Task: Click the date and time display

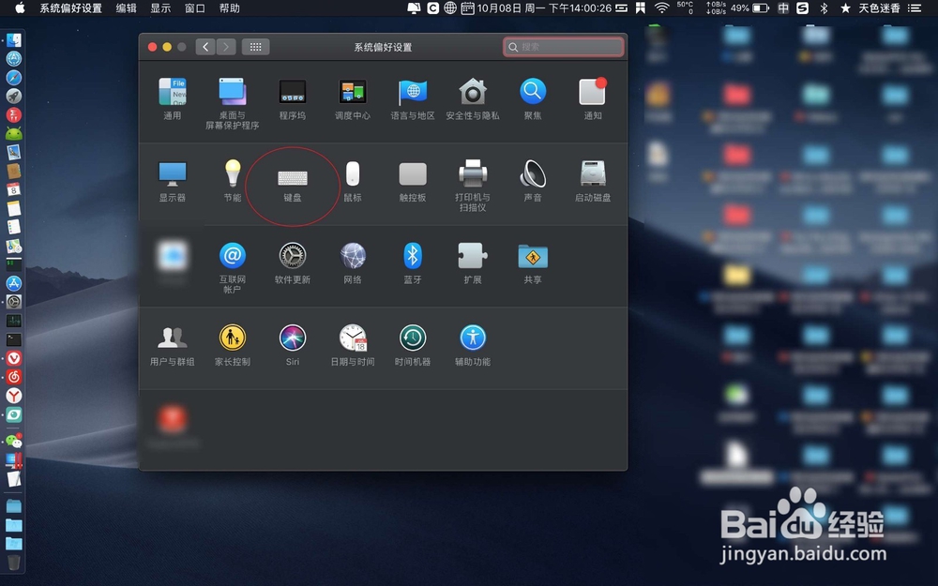Action: [x=544, y=8]
